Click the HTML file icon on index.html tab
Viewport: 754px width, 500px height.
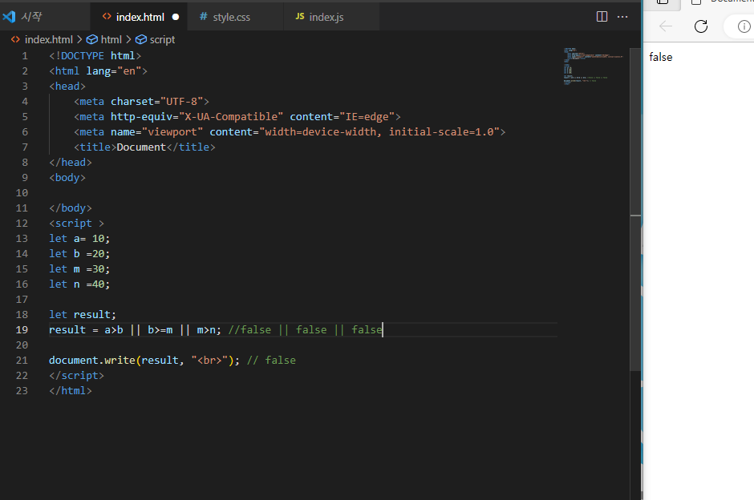(107, 16)
